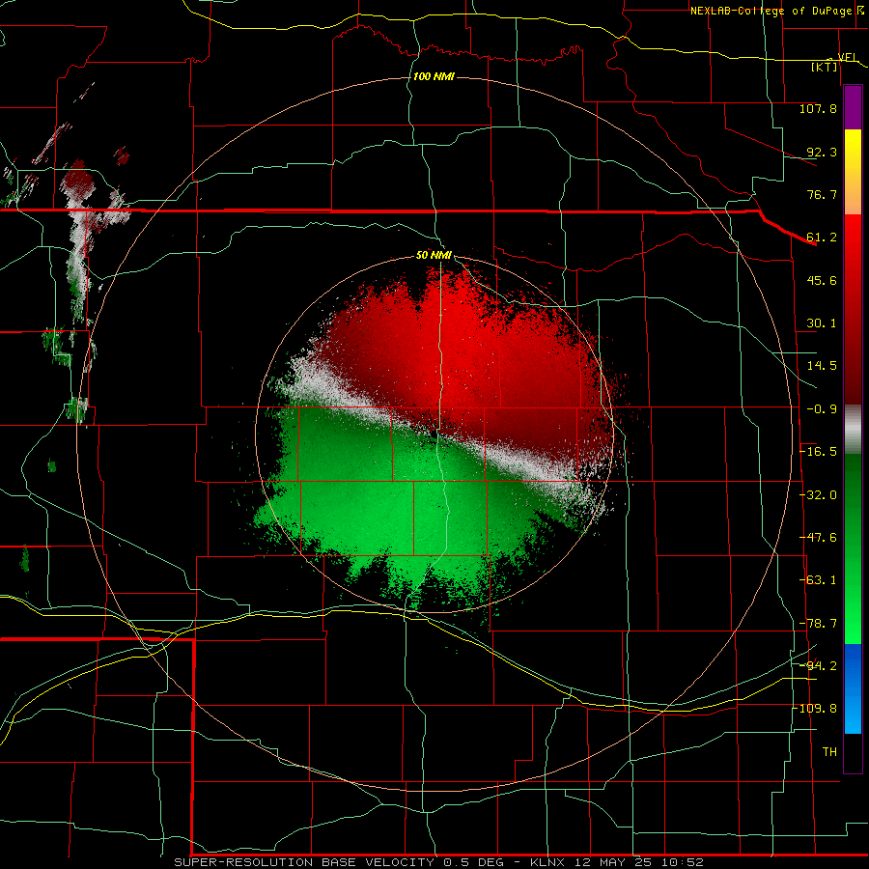Click the -109.8 value on velocity scale
The height and width of the screenshot is (869, 869).
pos(815,709)
